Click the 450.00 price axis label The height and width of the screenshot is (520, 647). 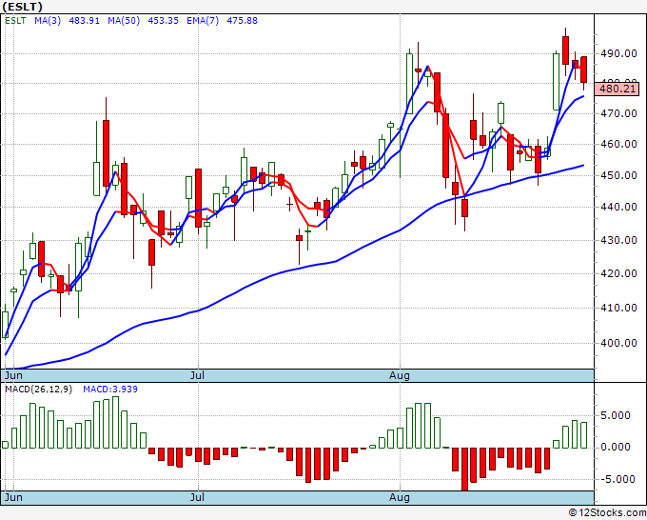click(618, 175)
